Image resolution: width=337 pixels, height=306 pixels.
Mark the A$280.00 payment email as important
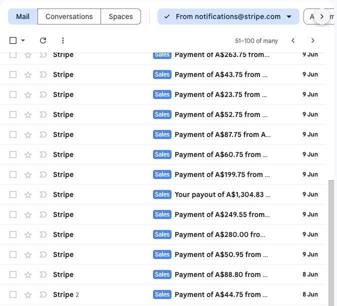(43, 234)
